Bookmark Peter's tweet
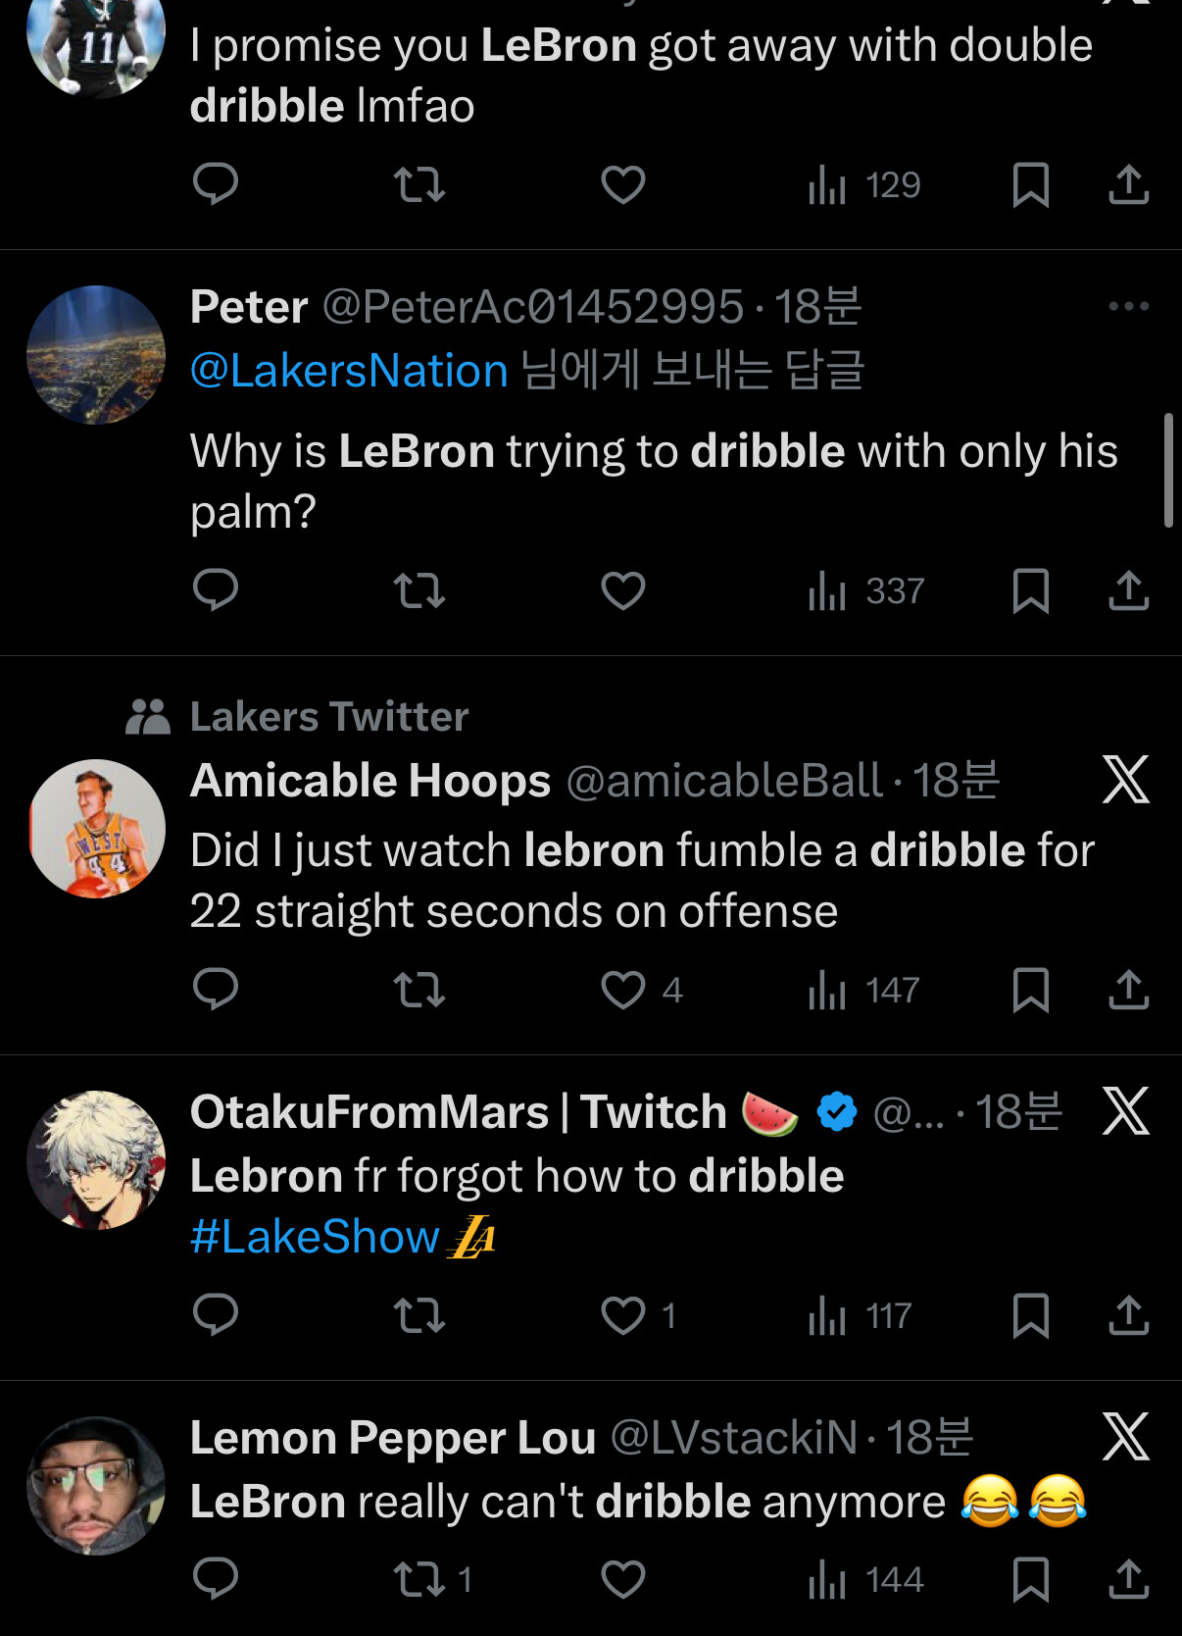 point(1030,590)
